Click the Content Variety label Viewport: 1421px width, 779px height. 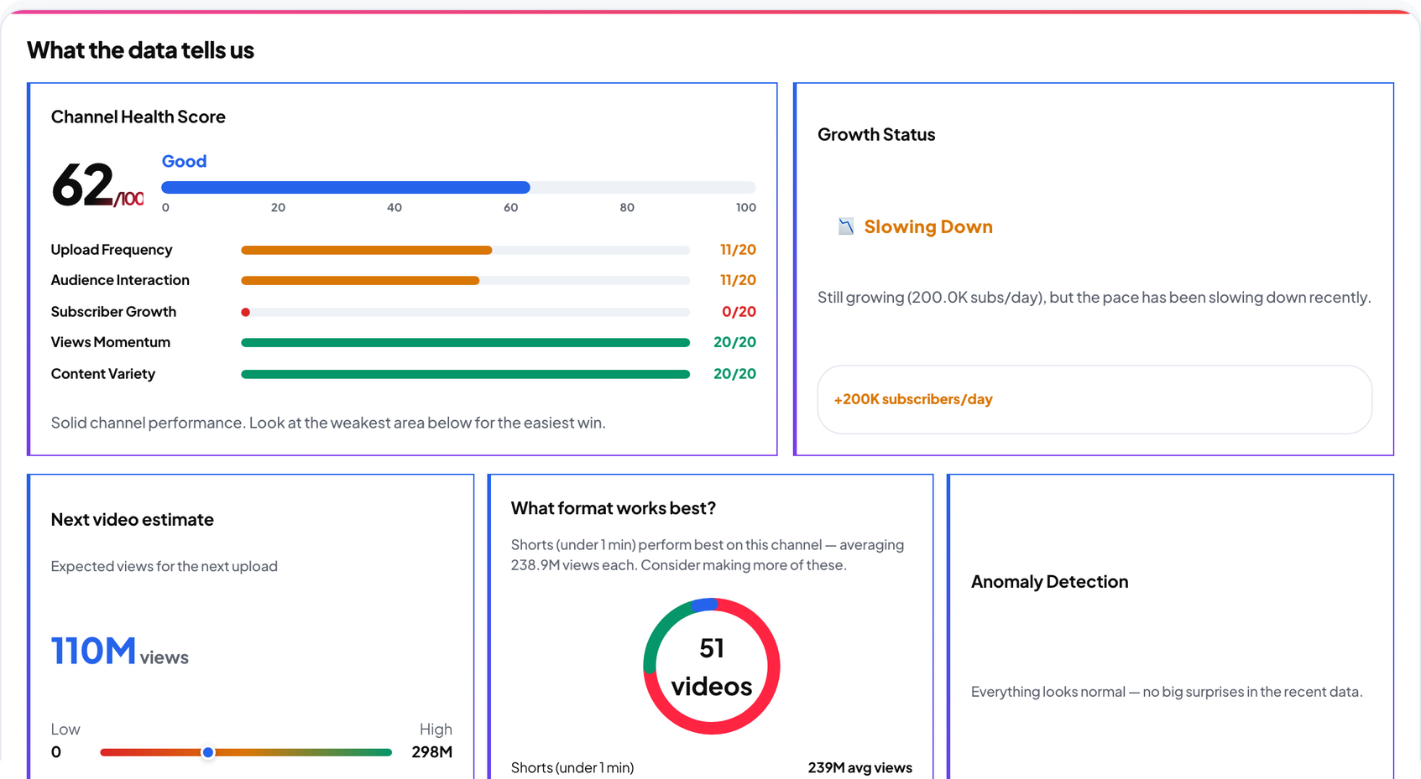pyautogui.click(x=103, y=374)
